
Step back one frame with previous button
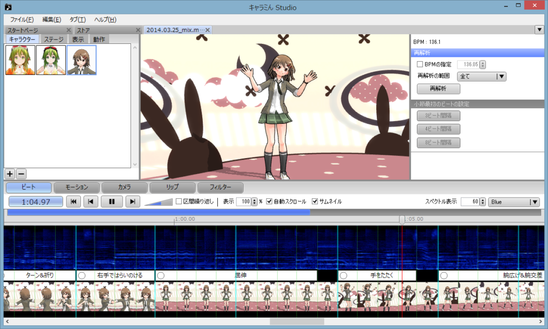click(x=93, y=201)
